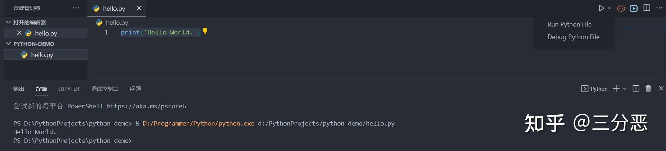Split the terminal panel
This screenshot has width=666, height=151.
pyautogui.click(x=636, y=88)
